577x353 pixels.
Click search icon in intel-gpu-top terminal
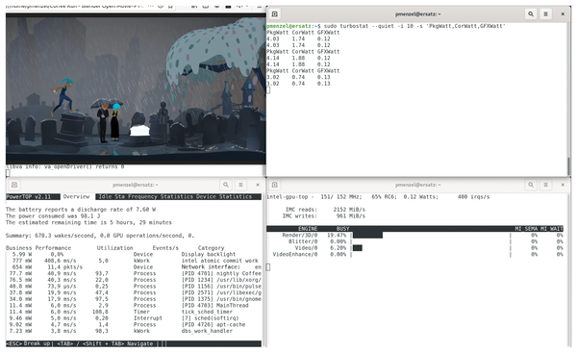(531, 185)
